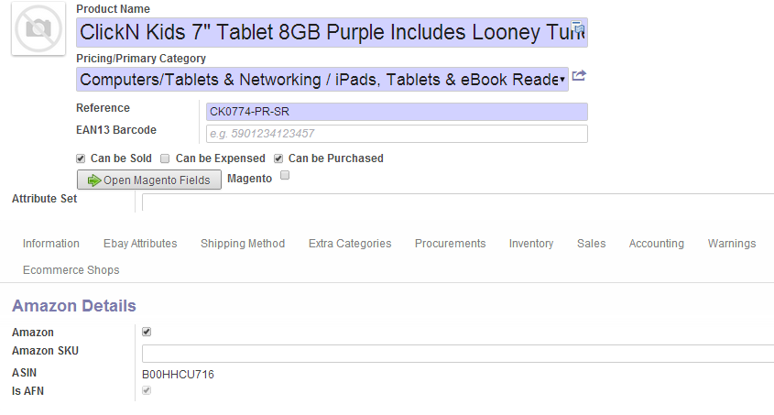The image size is (774, 415).
Task: Toggle the Can be Sold checkbox
Action: tap(81, 158)
